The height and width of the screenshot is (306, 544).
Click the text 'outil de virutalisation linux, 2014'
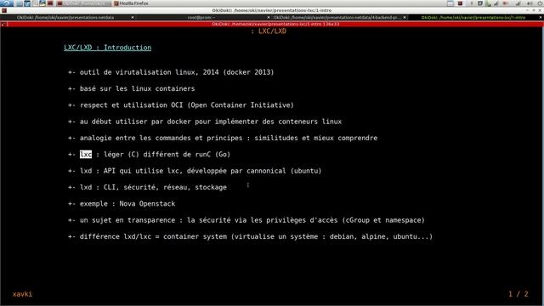[150, 72]
